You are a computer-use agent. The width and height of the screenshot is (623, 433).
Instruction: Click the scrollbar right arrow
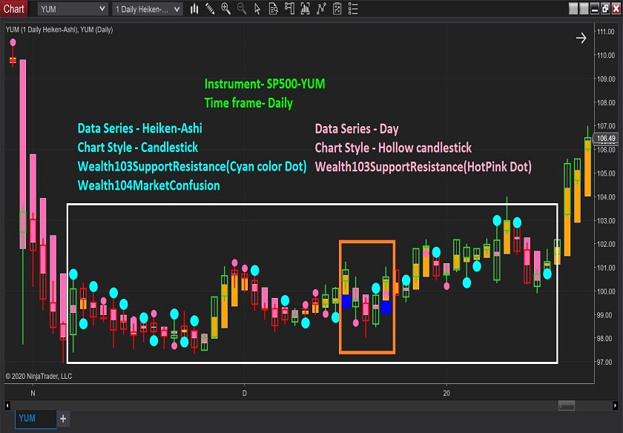[615, 405]
